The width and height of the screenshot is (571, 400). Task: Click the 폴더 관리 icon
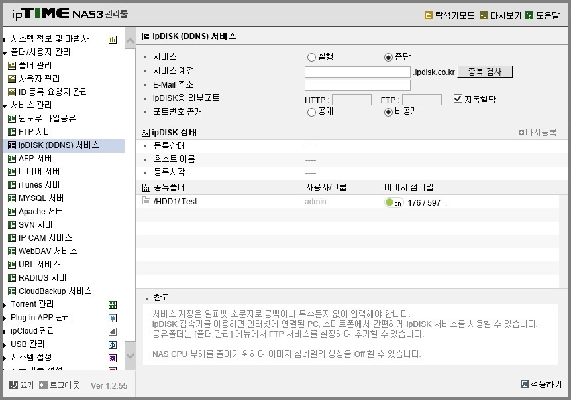(x=12, y=66)
